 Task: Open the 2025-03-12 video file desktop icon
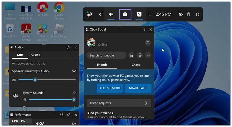point(26,13)
